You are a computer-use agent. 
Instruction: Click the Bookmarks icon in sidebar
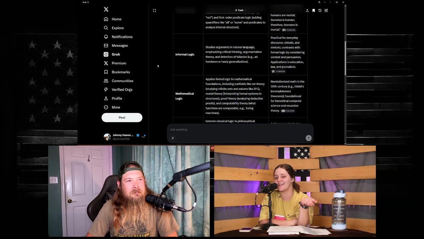click(106, 72)
